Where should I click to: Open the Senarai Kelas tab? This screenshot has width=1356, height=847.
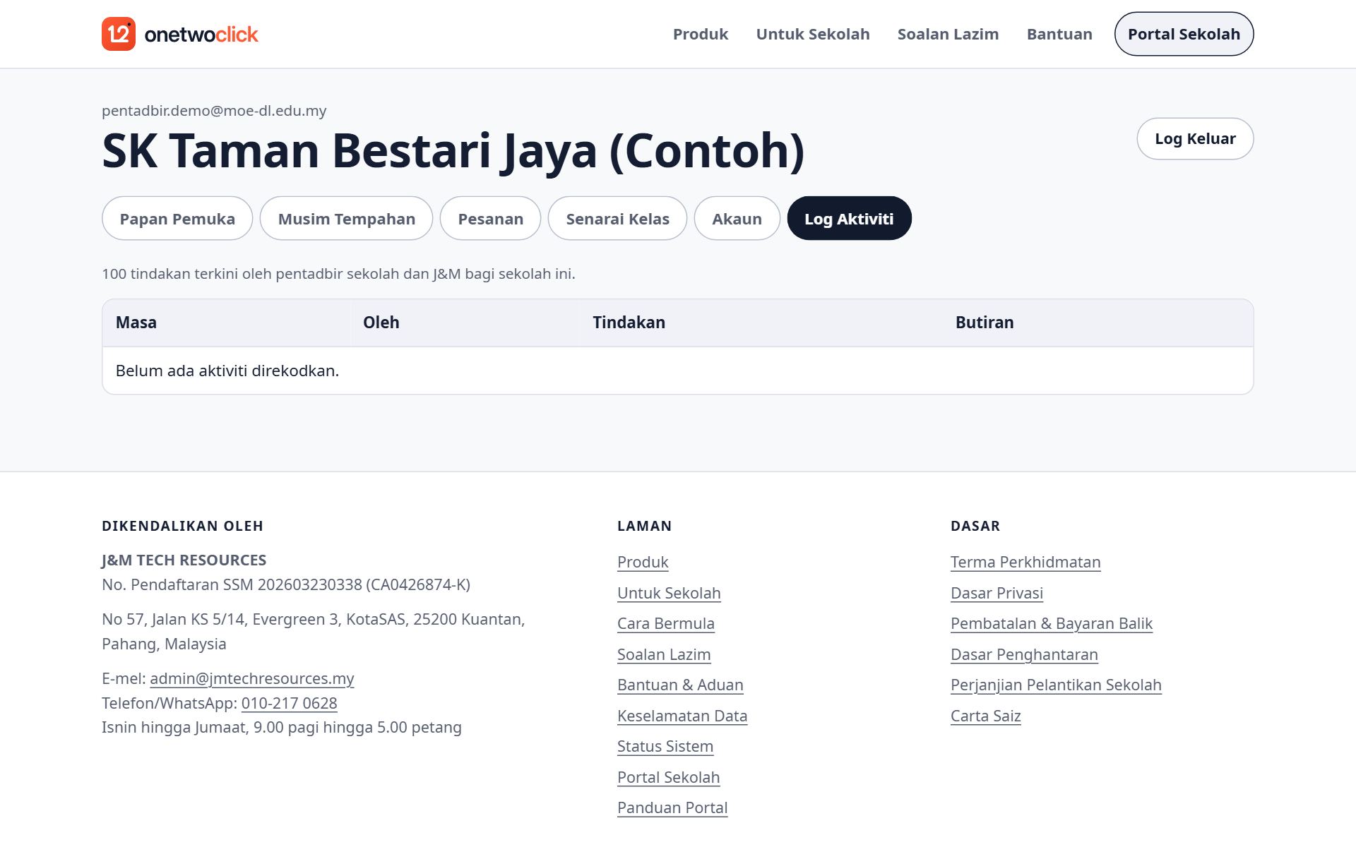617,218
